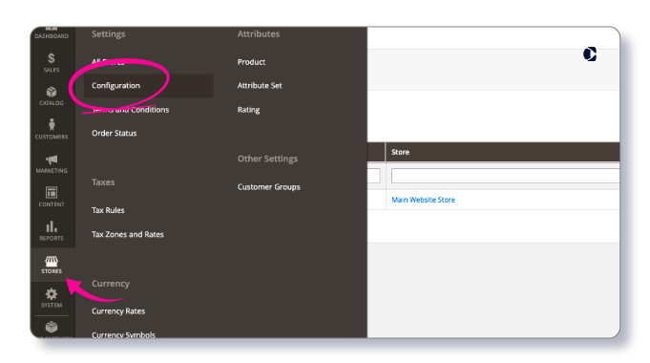Open Terms and Conditions menu item
This screenshot has height=363, width=650.
(x=131, y=110)
